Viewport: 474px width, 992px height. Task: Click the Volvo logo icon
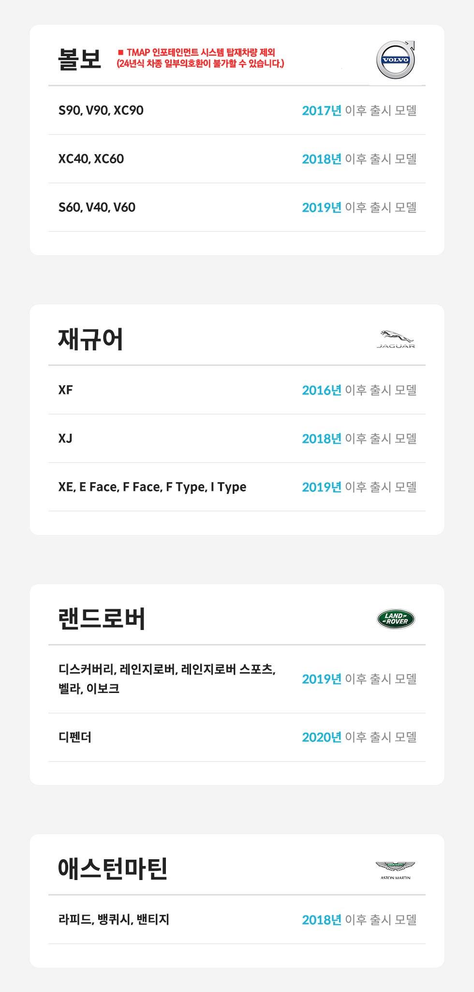click(x=396, y=60)
